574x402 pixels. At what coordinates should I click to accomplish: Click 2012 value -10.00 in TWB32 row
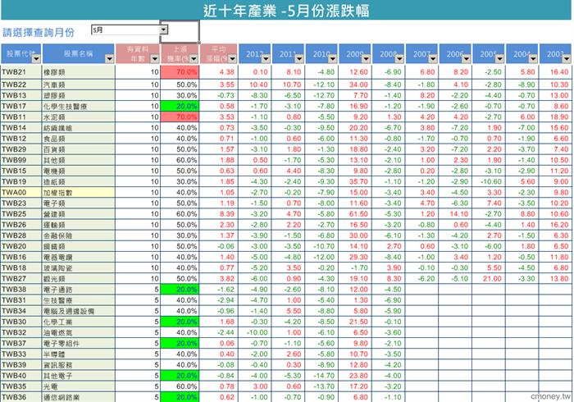(257, 332)
